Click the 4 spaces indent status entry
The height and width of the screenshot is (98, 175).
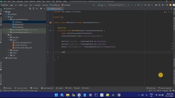(x=165, y=91)
